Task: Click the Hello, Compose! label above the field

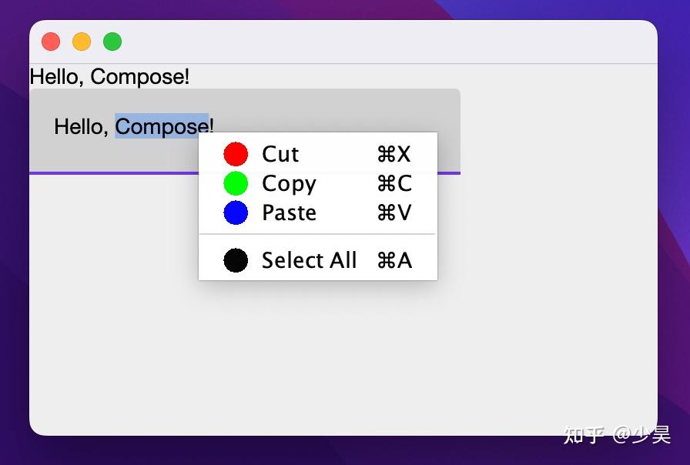Action: click(x=109, y=77)
